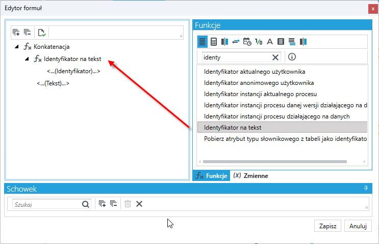Click the collapse-all icon in formula tree toolbar
The height and width of the screenshot is (244, 379).
click(28, 32)
